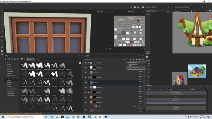Toggle visibility of bottom dark-brown fill layer
This screenshot has height=119, width=212.
[x=86, y=110]
